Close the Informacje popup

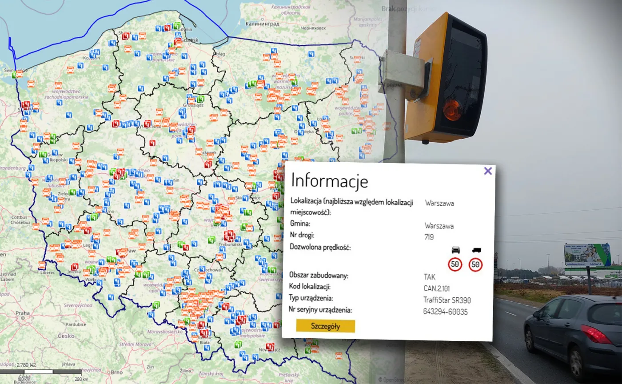(487, 171)
